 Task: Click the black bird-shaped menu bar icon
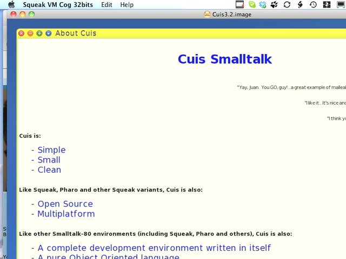click(300, 4)
